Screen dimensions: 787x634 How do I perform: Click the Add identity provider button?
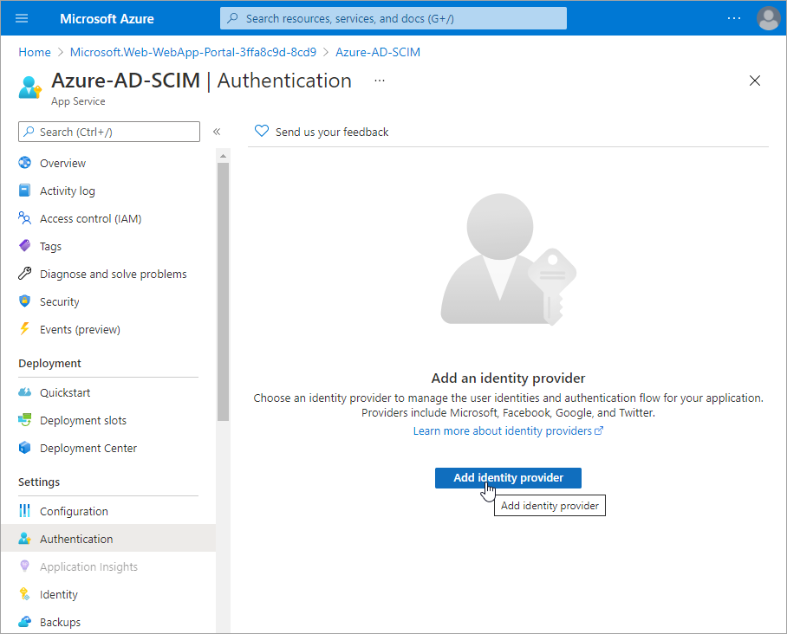508,478
